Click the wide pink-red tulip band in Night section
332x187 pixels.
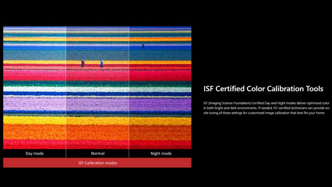[160, 75]
